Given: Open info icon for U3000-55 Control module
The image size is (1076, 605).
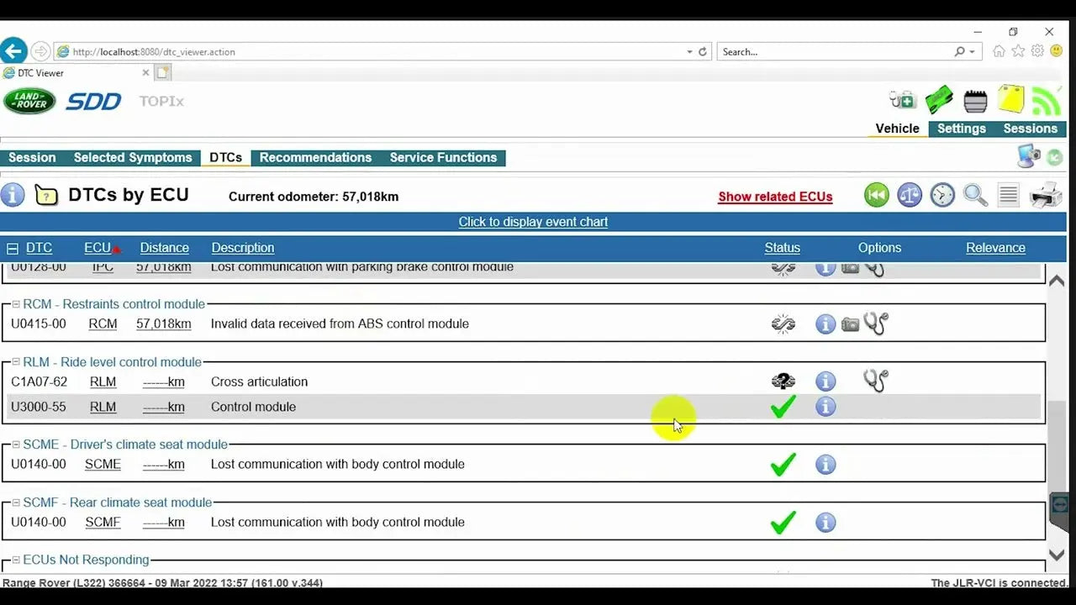Looking at the screenshot, I should [825, 407].
